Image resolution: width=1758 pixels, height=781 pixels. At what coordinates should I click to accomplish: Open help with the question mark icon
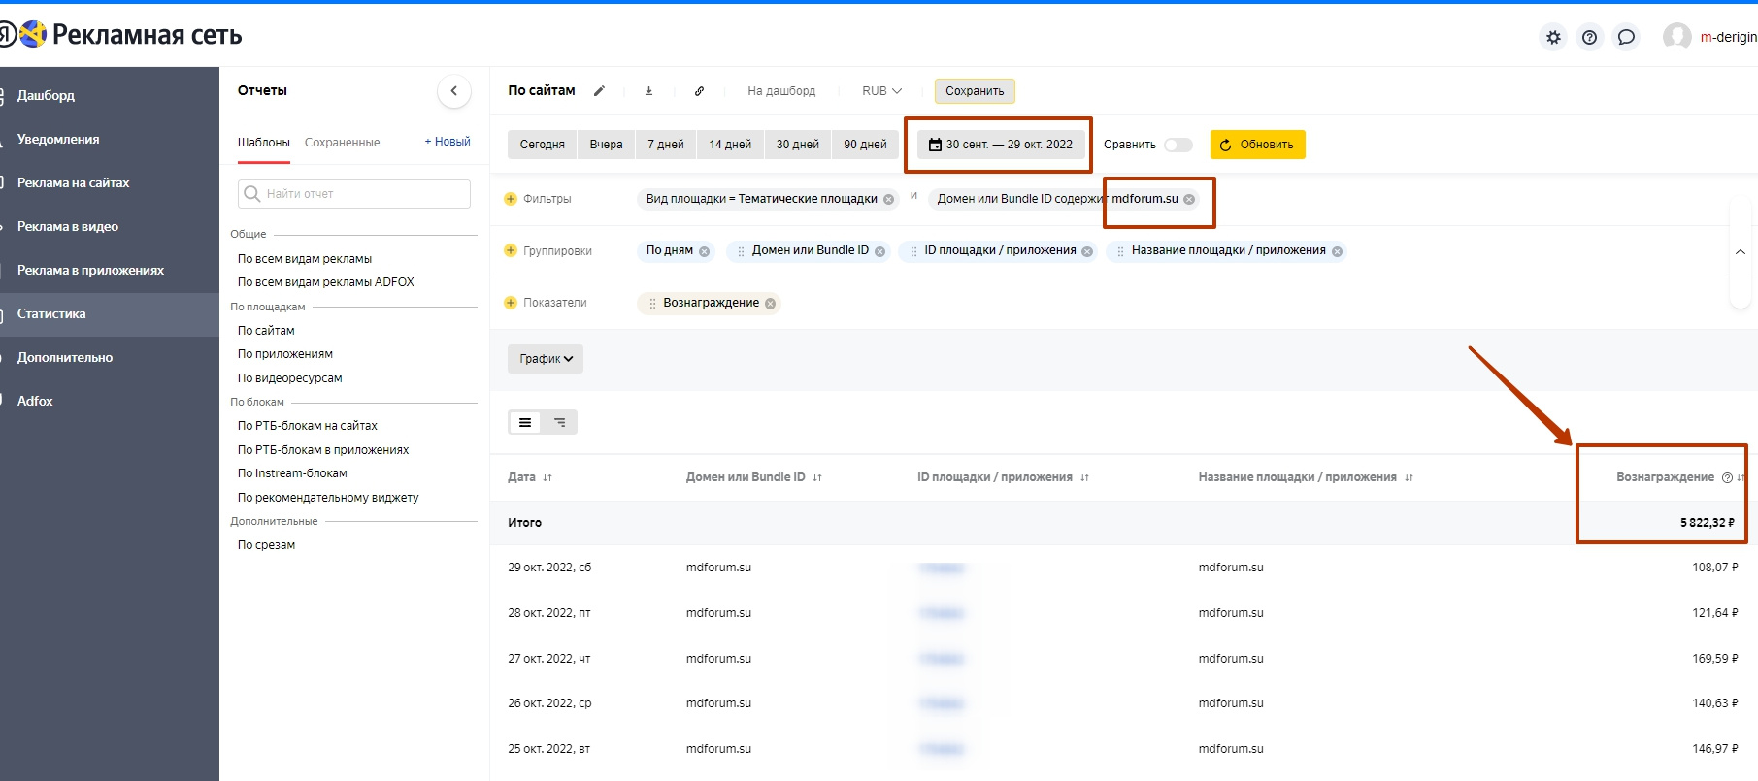[1589, 38]
